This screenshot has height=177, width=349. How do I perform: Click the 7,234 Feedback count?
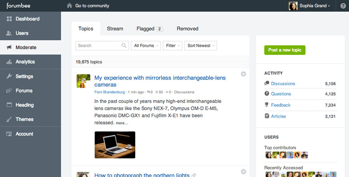pos(330,105)
